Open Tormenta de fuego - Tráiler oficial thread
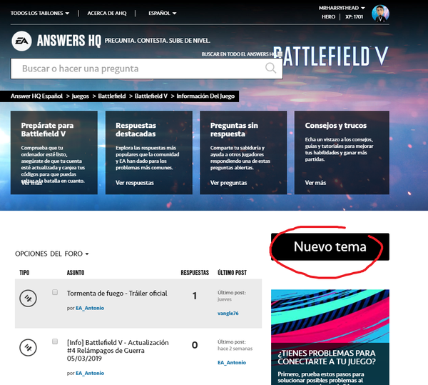428x385 pixels. coord(117,293)
